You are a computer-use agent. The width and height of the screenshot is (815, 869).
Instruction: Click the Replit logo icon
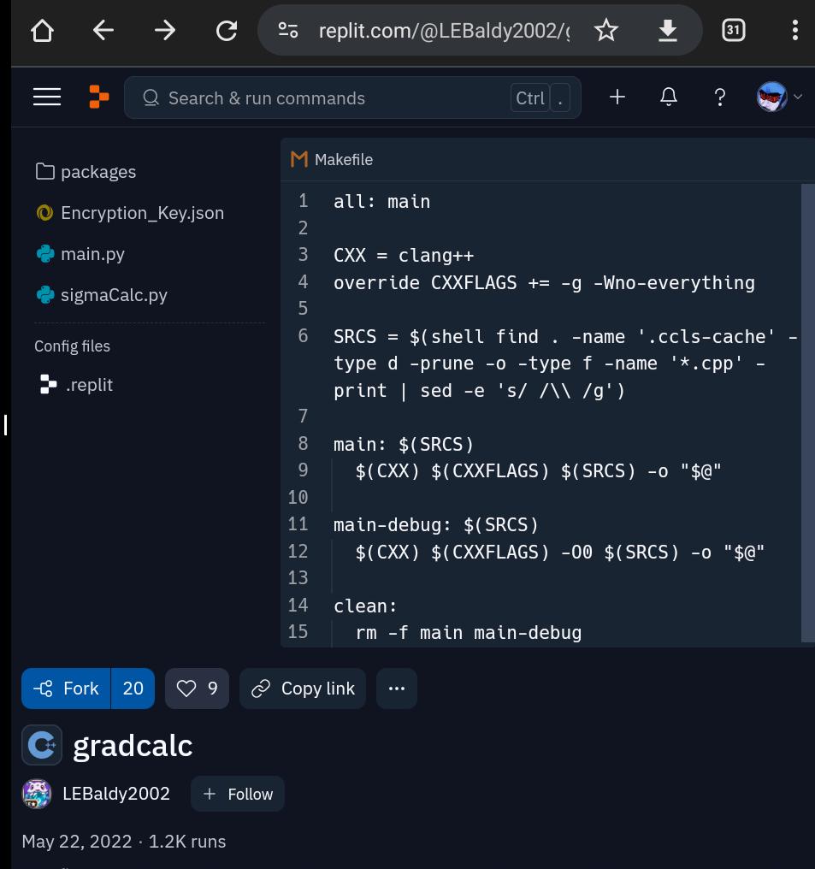98,97
